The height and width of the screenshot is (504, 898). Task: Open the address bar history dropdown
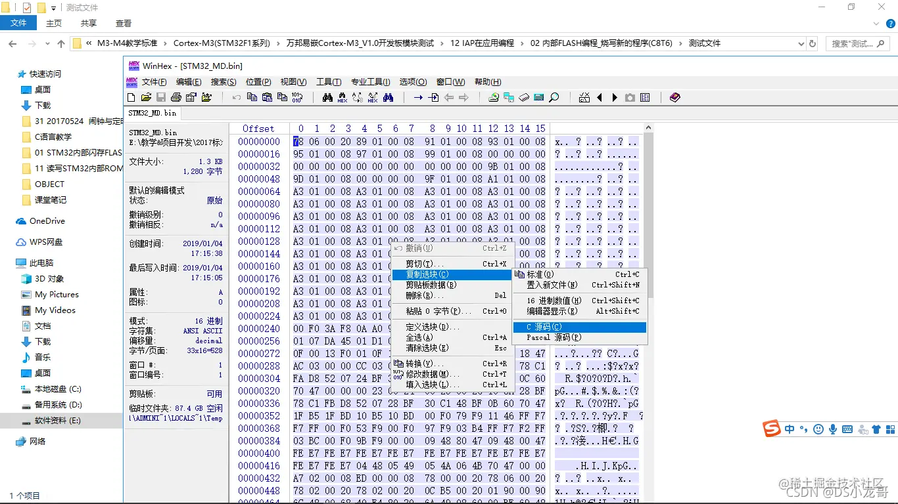click(x=801, y=43)
